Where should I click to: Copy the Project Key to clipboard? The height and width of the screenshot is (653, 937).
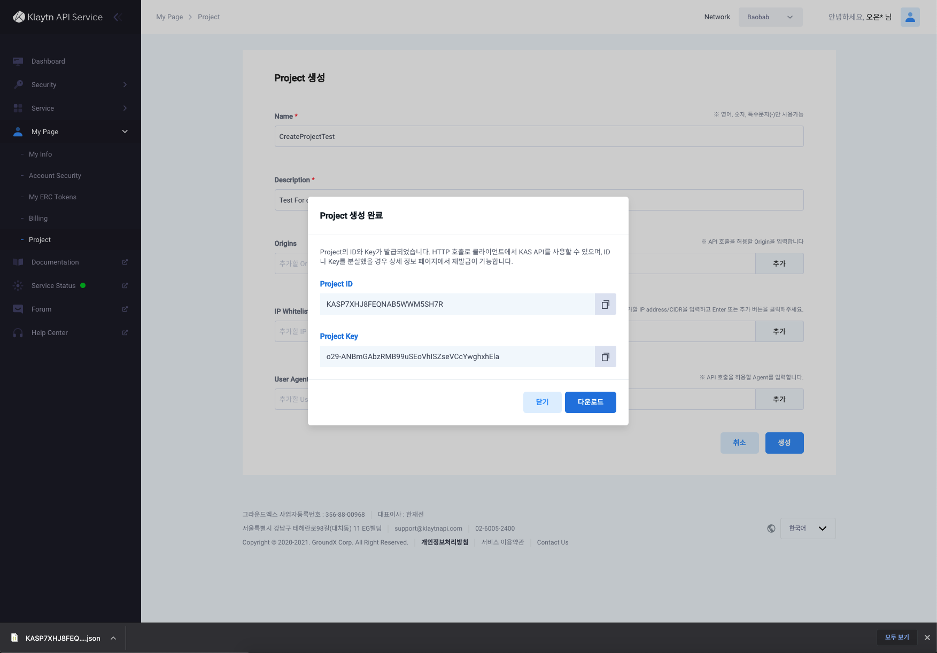[605, 356]
